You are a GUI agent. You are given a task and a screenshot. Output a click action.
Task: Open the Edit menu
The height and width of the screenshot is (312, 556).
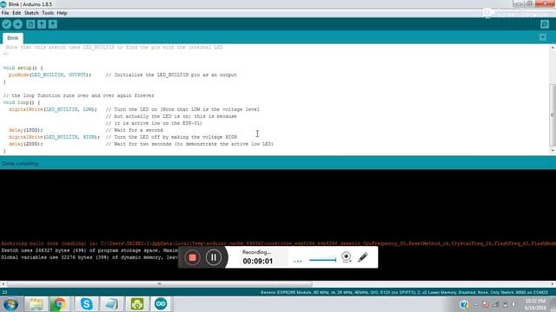(x=17, y=13)
